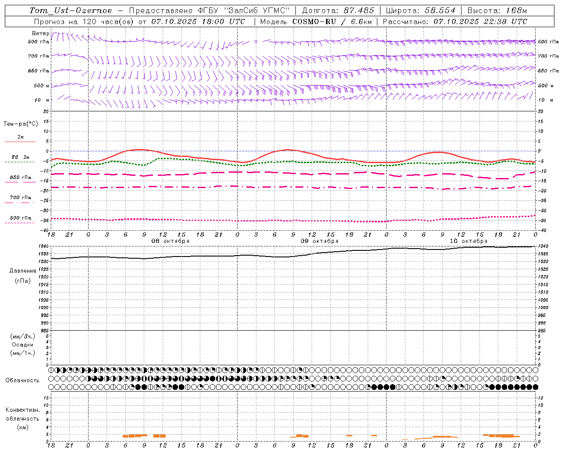Click the (км) convective height unit label

tap(23, 427)
